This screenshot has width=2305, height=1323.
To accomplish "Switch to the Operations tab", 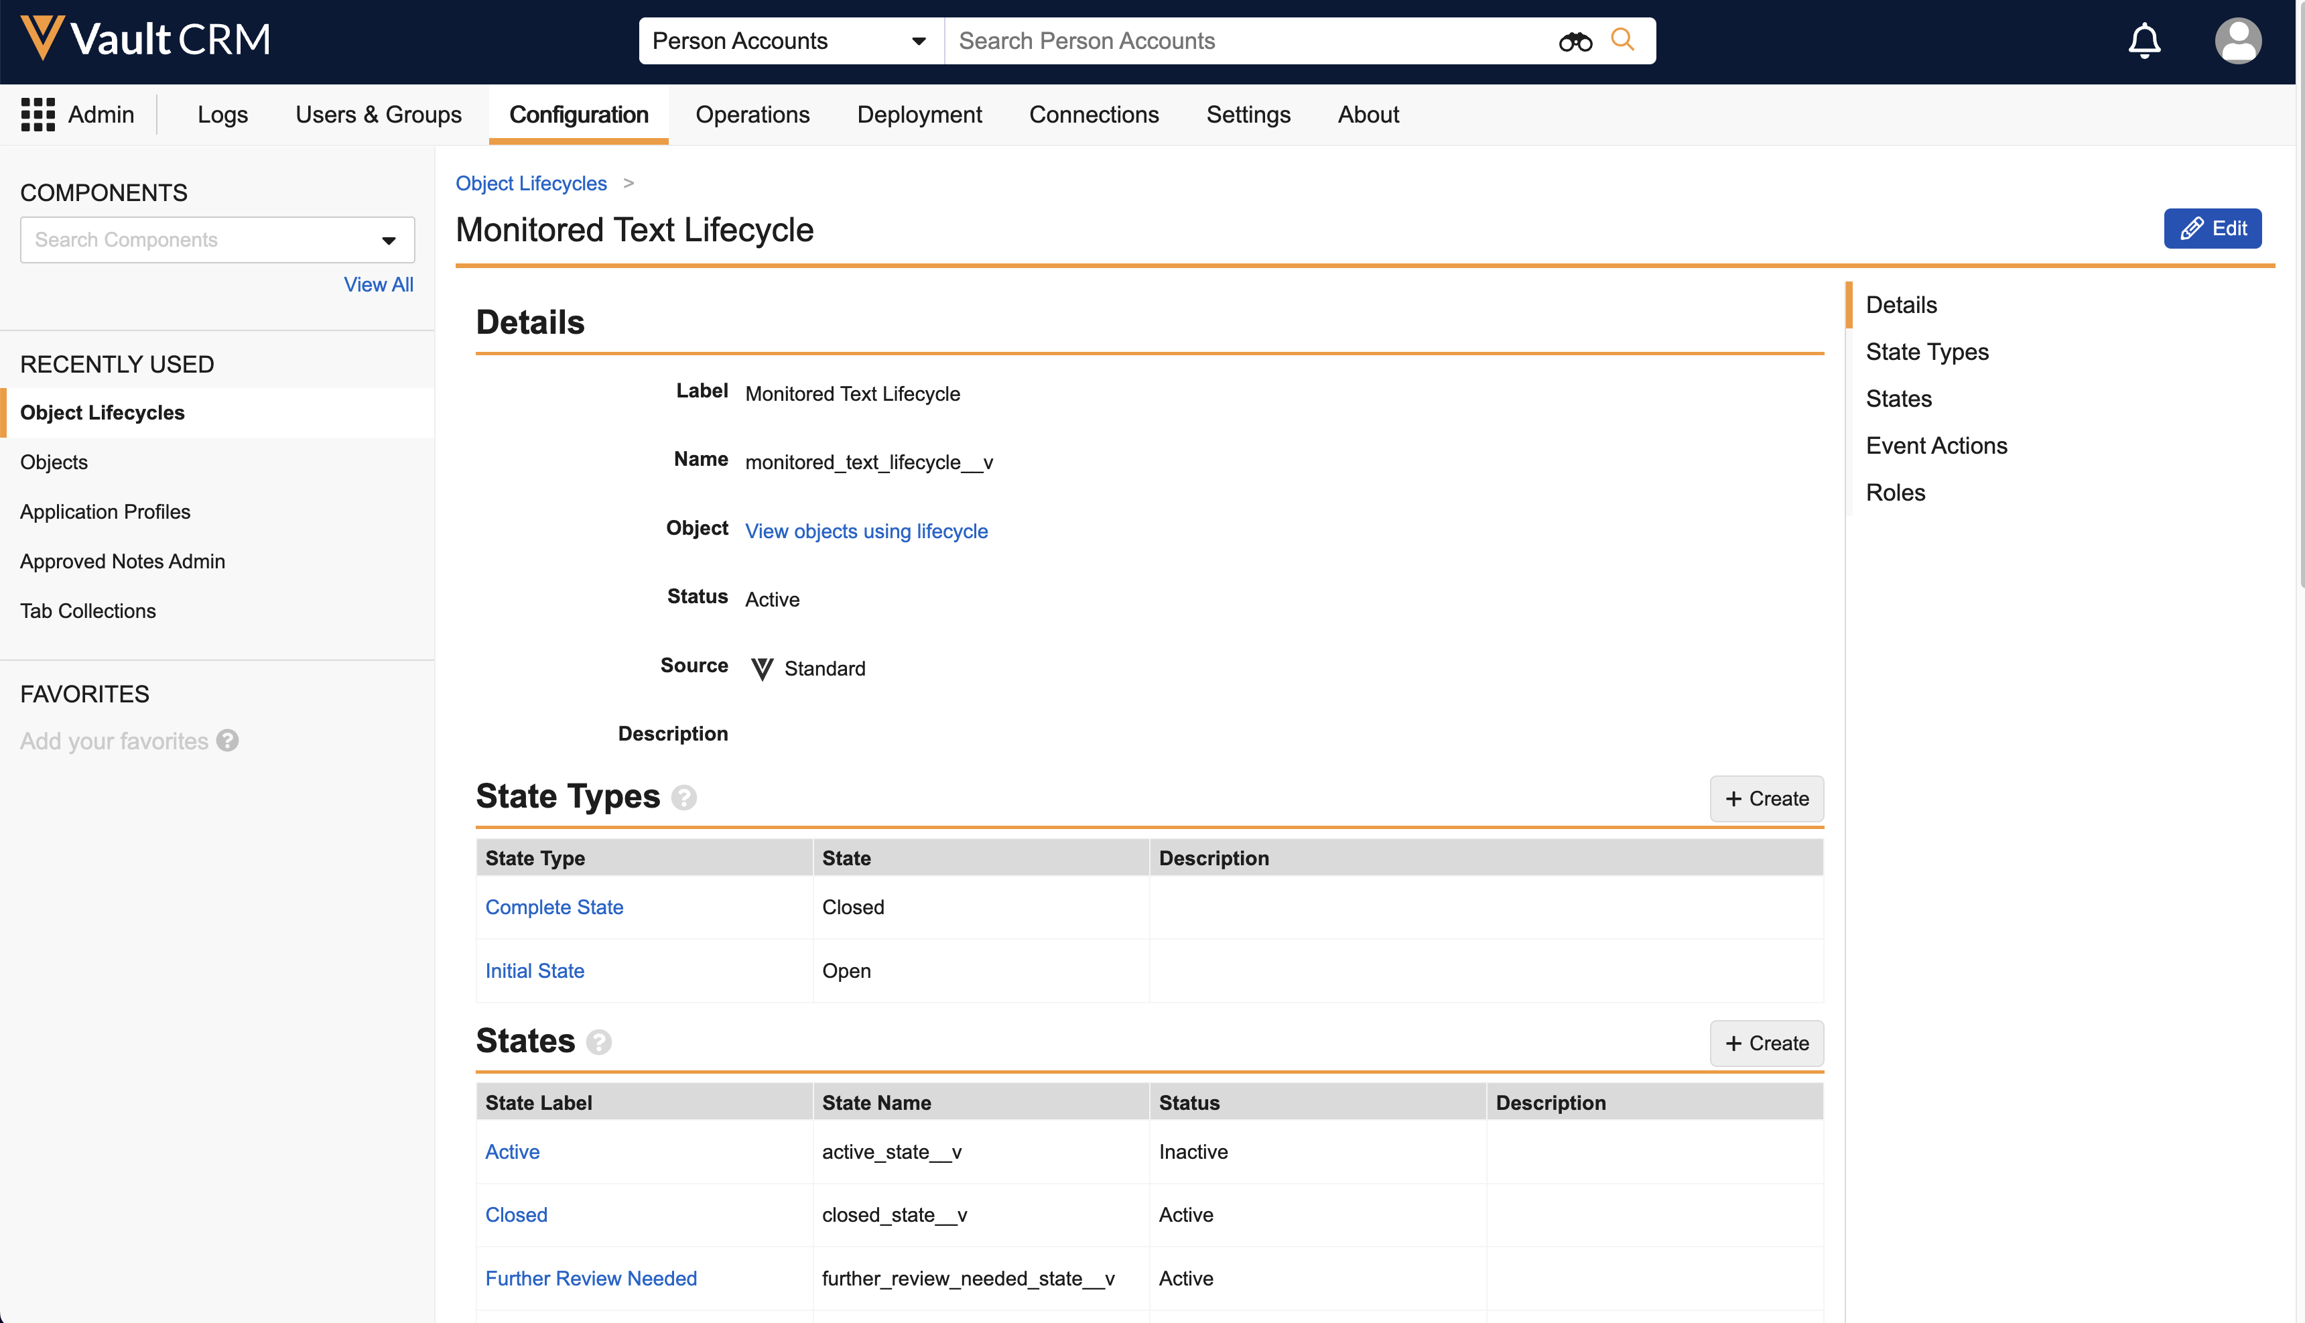I will click(x=752, y=115).
